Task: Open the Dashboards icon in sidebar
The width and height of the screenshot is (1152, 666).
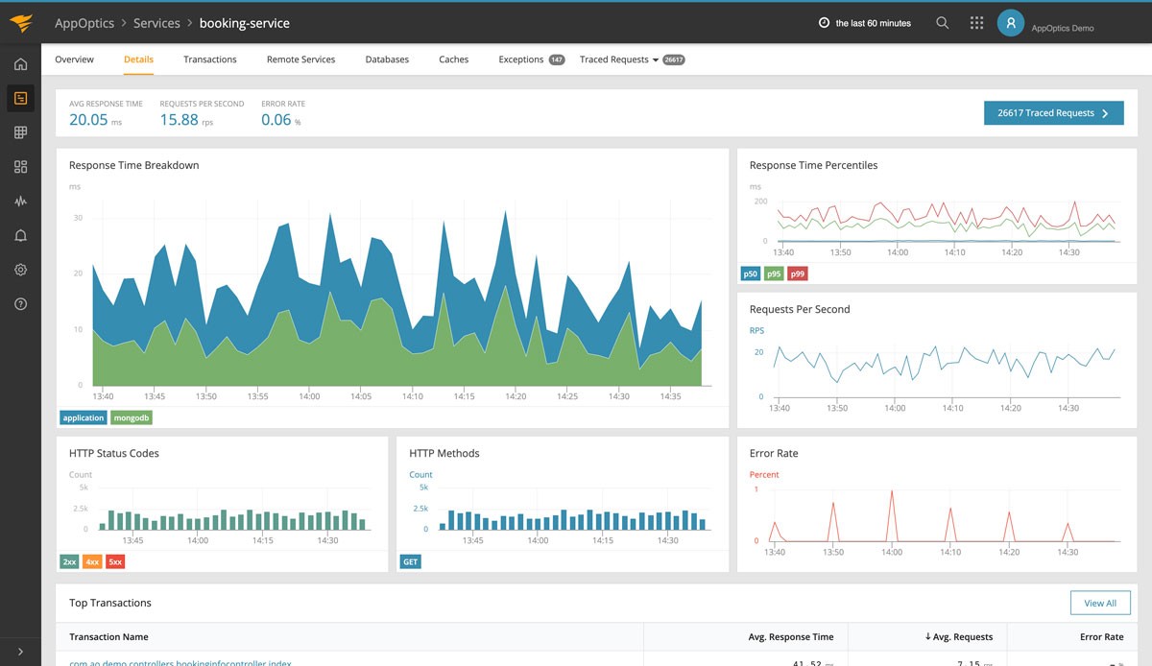Action: tap(20, 167)
